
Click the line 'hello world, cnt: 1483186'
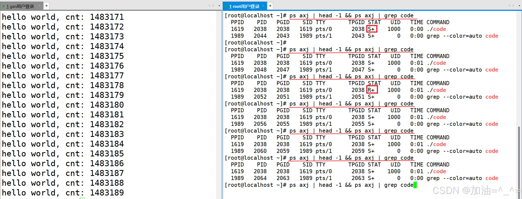point(63,163)
